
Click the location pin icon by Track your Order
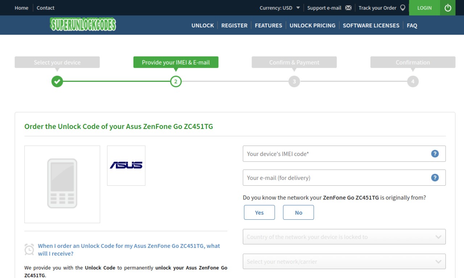(402, 8)
